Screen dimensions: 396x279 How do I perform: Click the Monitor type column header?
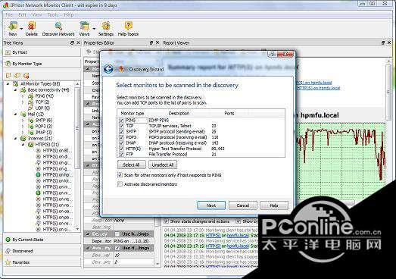tap(133, 113)
